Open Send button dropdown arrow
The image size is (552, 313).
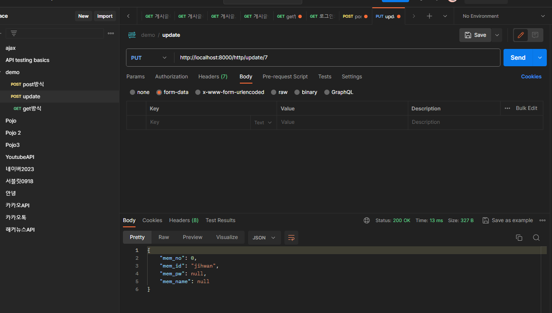click(540, 58)
